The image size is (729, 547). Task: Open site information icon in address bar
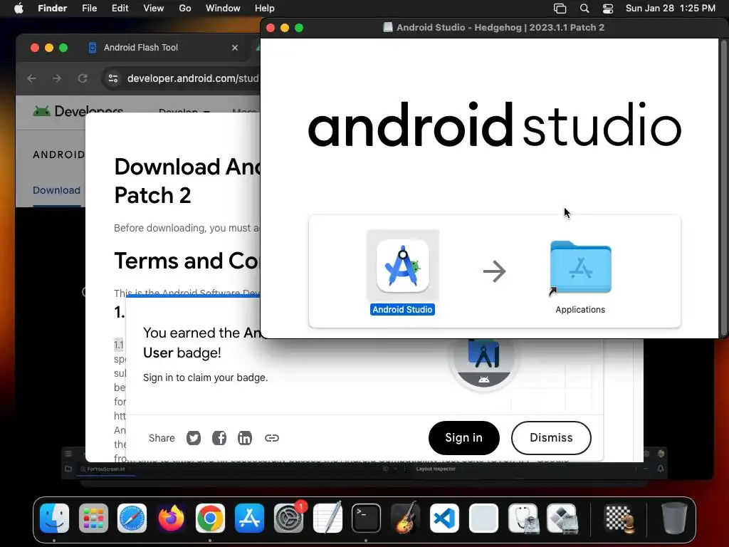113,78
